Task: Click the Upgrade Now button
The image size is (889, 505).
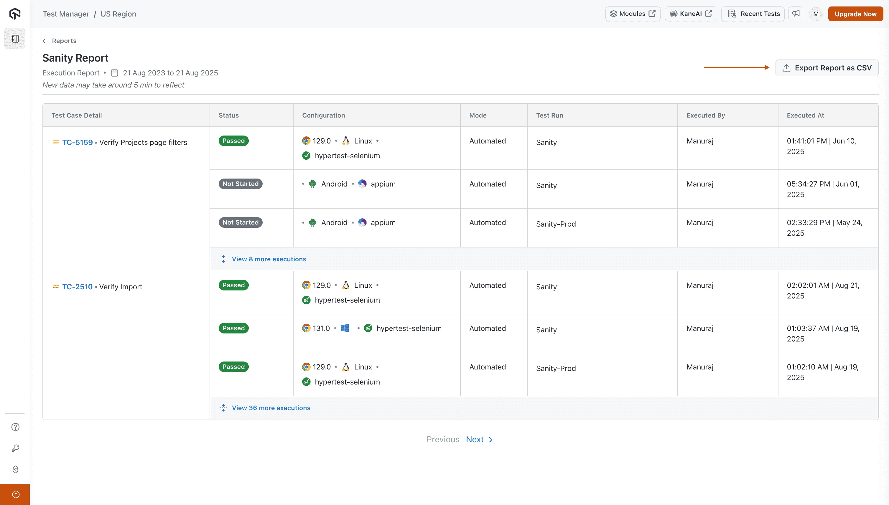Action: click(855, 14)
